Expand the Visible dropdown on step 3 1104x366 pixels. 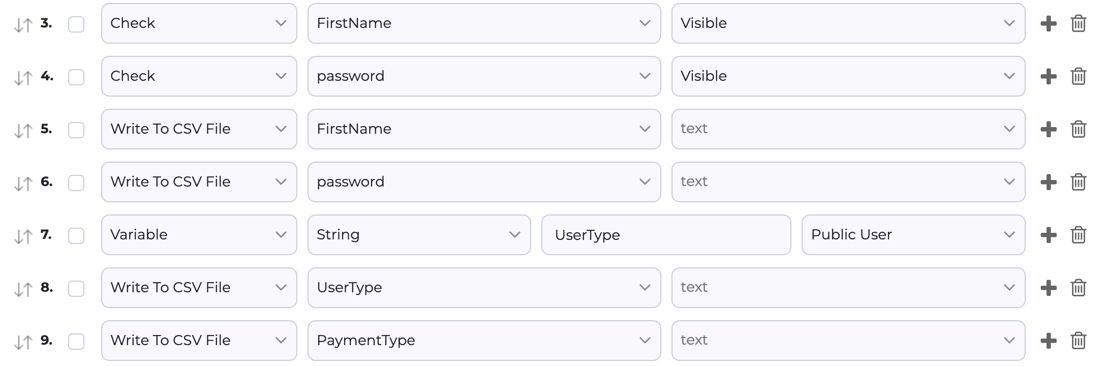pos(848,23)
